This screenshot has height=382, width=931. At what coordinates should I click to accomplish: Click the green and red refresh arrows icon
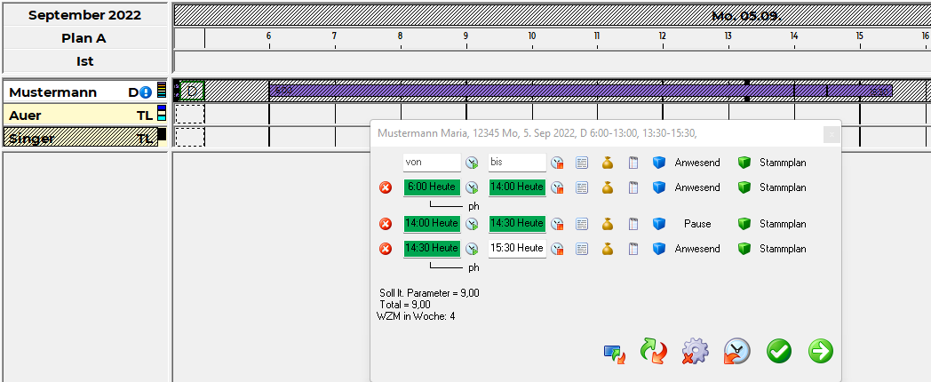pyautogui.click(x=654, y=352)
